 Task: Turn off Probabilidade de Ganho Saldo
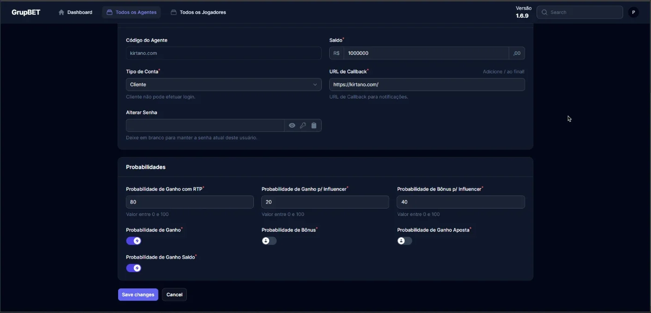tap(133, 268)
